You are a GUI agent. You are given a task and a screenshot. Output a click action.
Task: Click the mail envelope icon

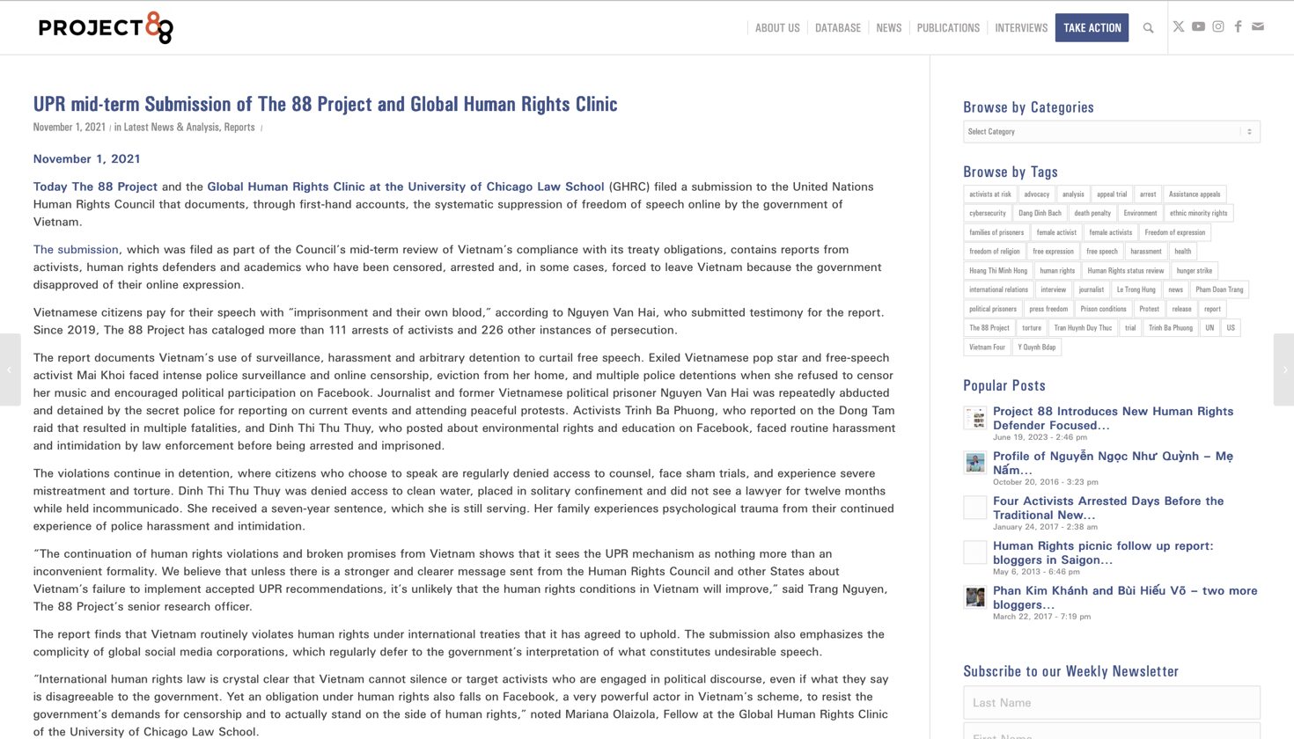[1258, 26]
